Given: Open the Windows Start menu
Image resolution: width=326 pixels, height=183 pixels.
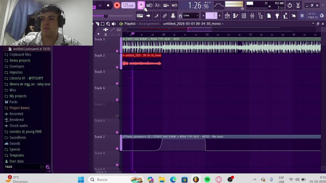Looking at the screenshot, I should [81, 180].
